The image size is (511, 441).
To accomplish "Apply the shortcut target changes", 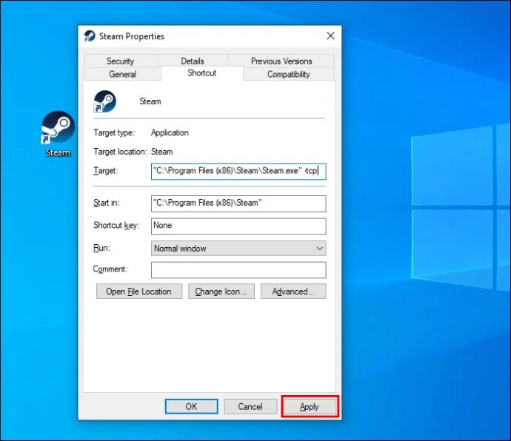I will 310,406.
